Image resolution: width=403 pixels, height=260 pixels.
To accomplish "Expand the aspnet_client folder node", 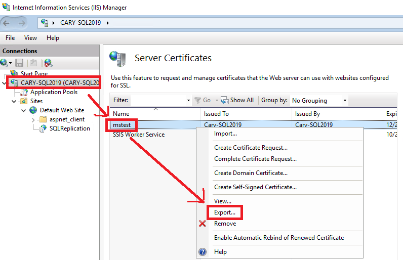I will click(33, 120).
